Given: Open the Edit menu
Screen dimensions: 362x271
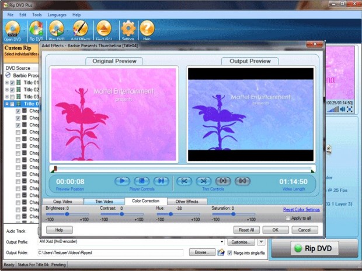Looking at the screenshot, I should pos(23,15).
